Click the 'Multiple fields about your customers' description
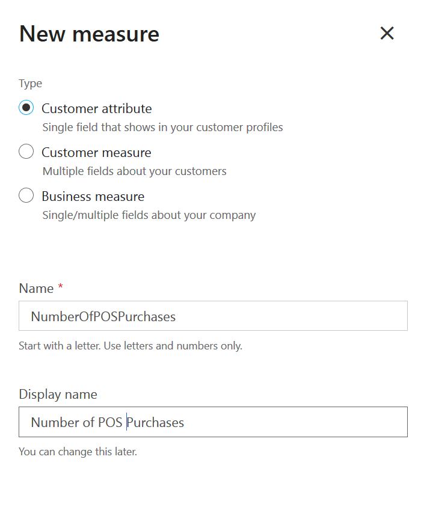This screenshot has width=427, height=507. click(134, 171)
